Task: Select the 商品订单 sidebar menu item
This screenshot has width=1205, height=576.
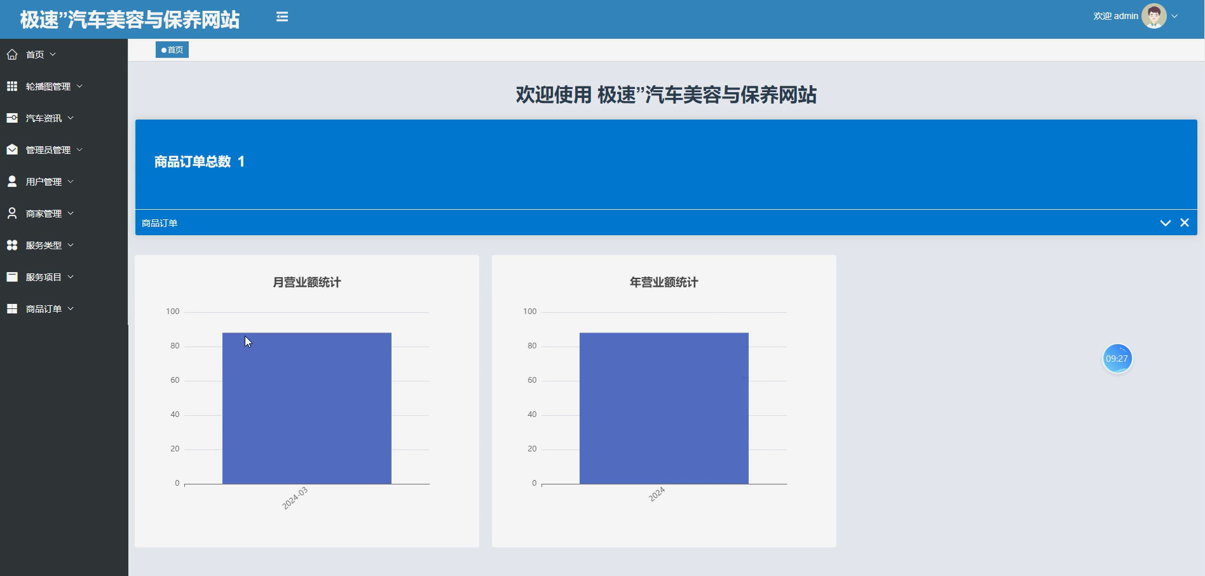Action: (43, 308)
